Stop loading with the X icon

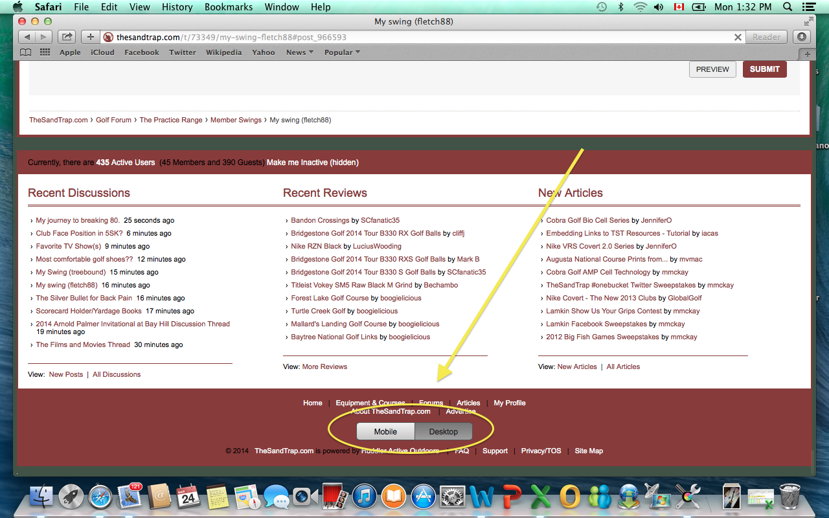coord(737,38)
